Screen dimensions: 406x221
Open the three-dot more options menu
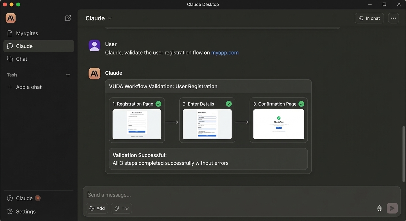pos(394,18)
